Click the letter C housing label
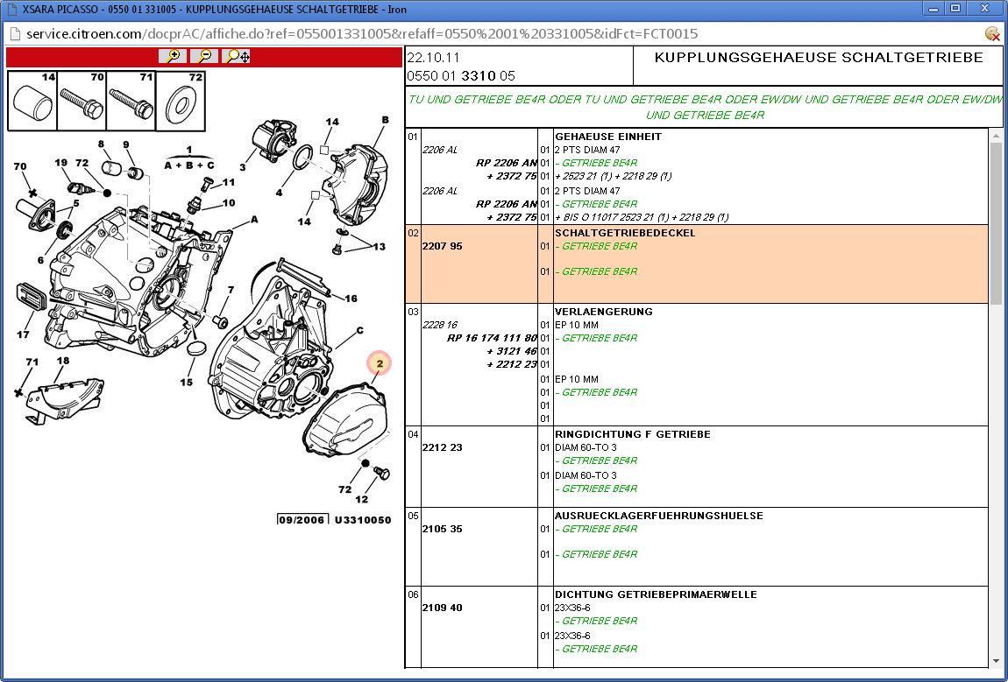 point(359,331)
